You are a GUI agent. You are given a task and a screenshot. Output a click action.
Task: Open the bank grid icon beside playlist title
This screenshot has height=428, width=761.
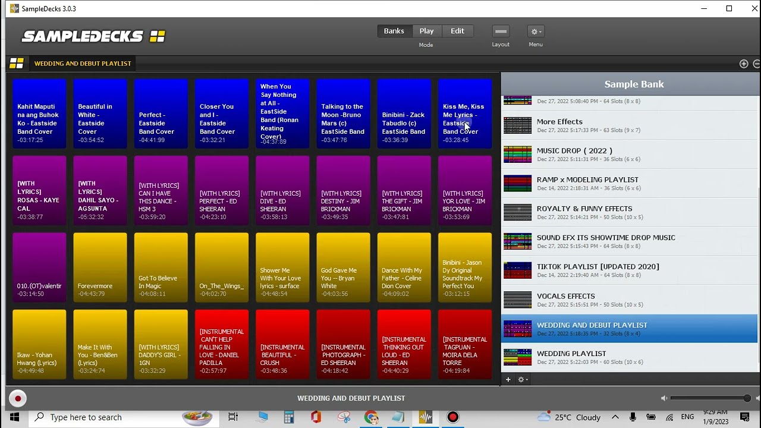coord(17,63)
